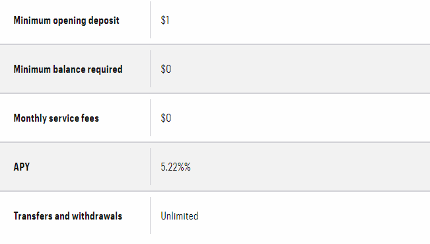Click the word 'opening' in first row
The height and width of the screenshot is (244, 430).
tap(69, 21)
